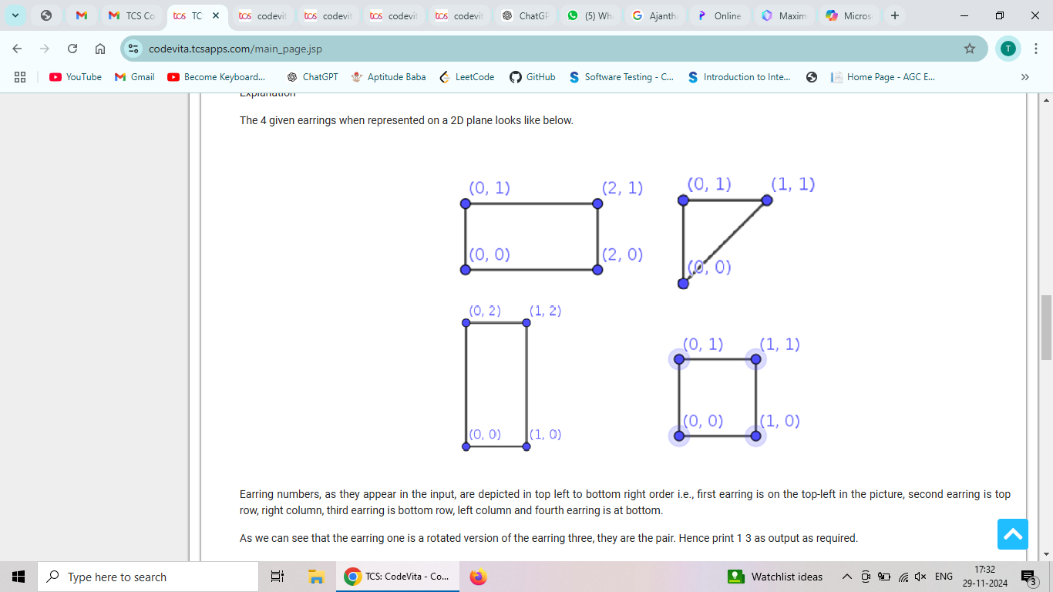Switch to the WhatsApp (5) tab
The image size is (1053, 592).
[590, 15]
